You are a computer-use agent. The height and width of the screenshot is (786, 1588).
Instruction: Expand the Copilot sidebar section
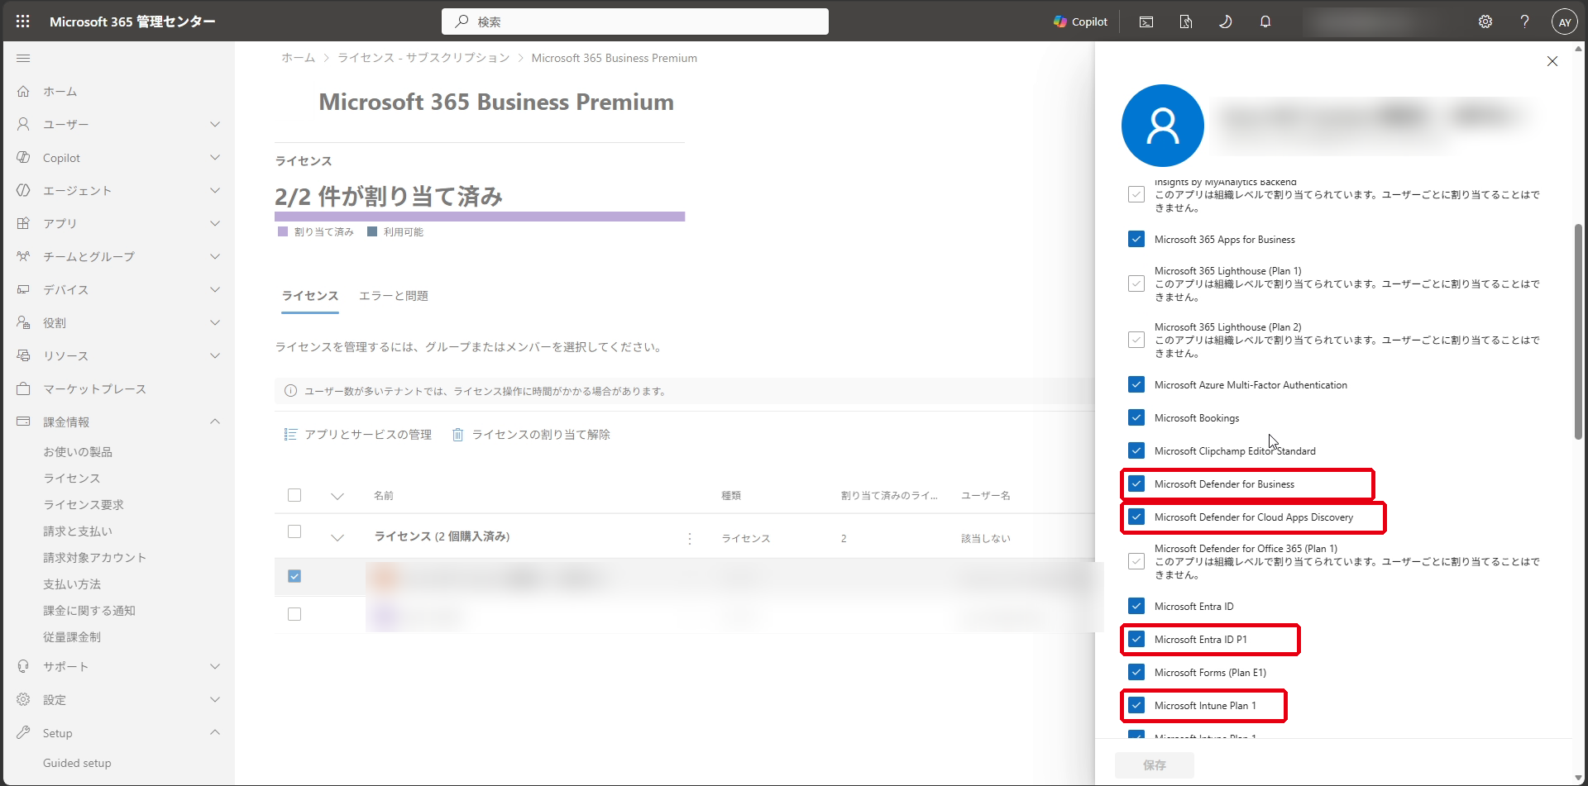[215, 157]
